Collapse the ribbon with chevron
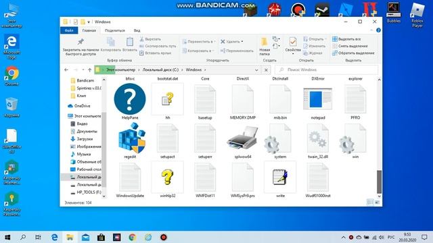Screen dimensions: 433x243 tap(371, 30)
